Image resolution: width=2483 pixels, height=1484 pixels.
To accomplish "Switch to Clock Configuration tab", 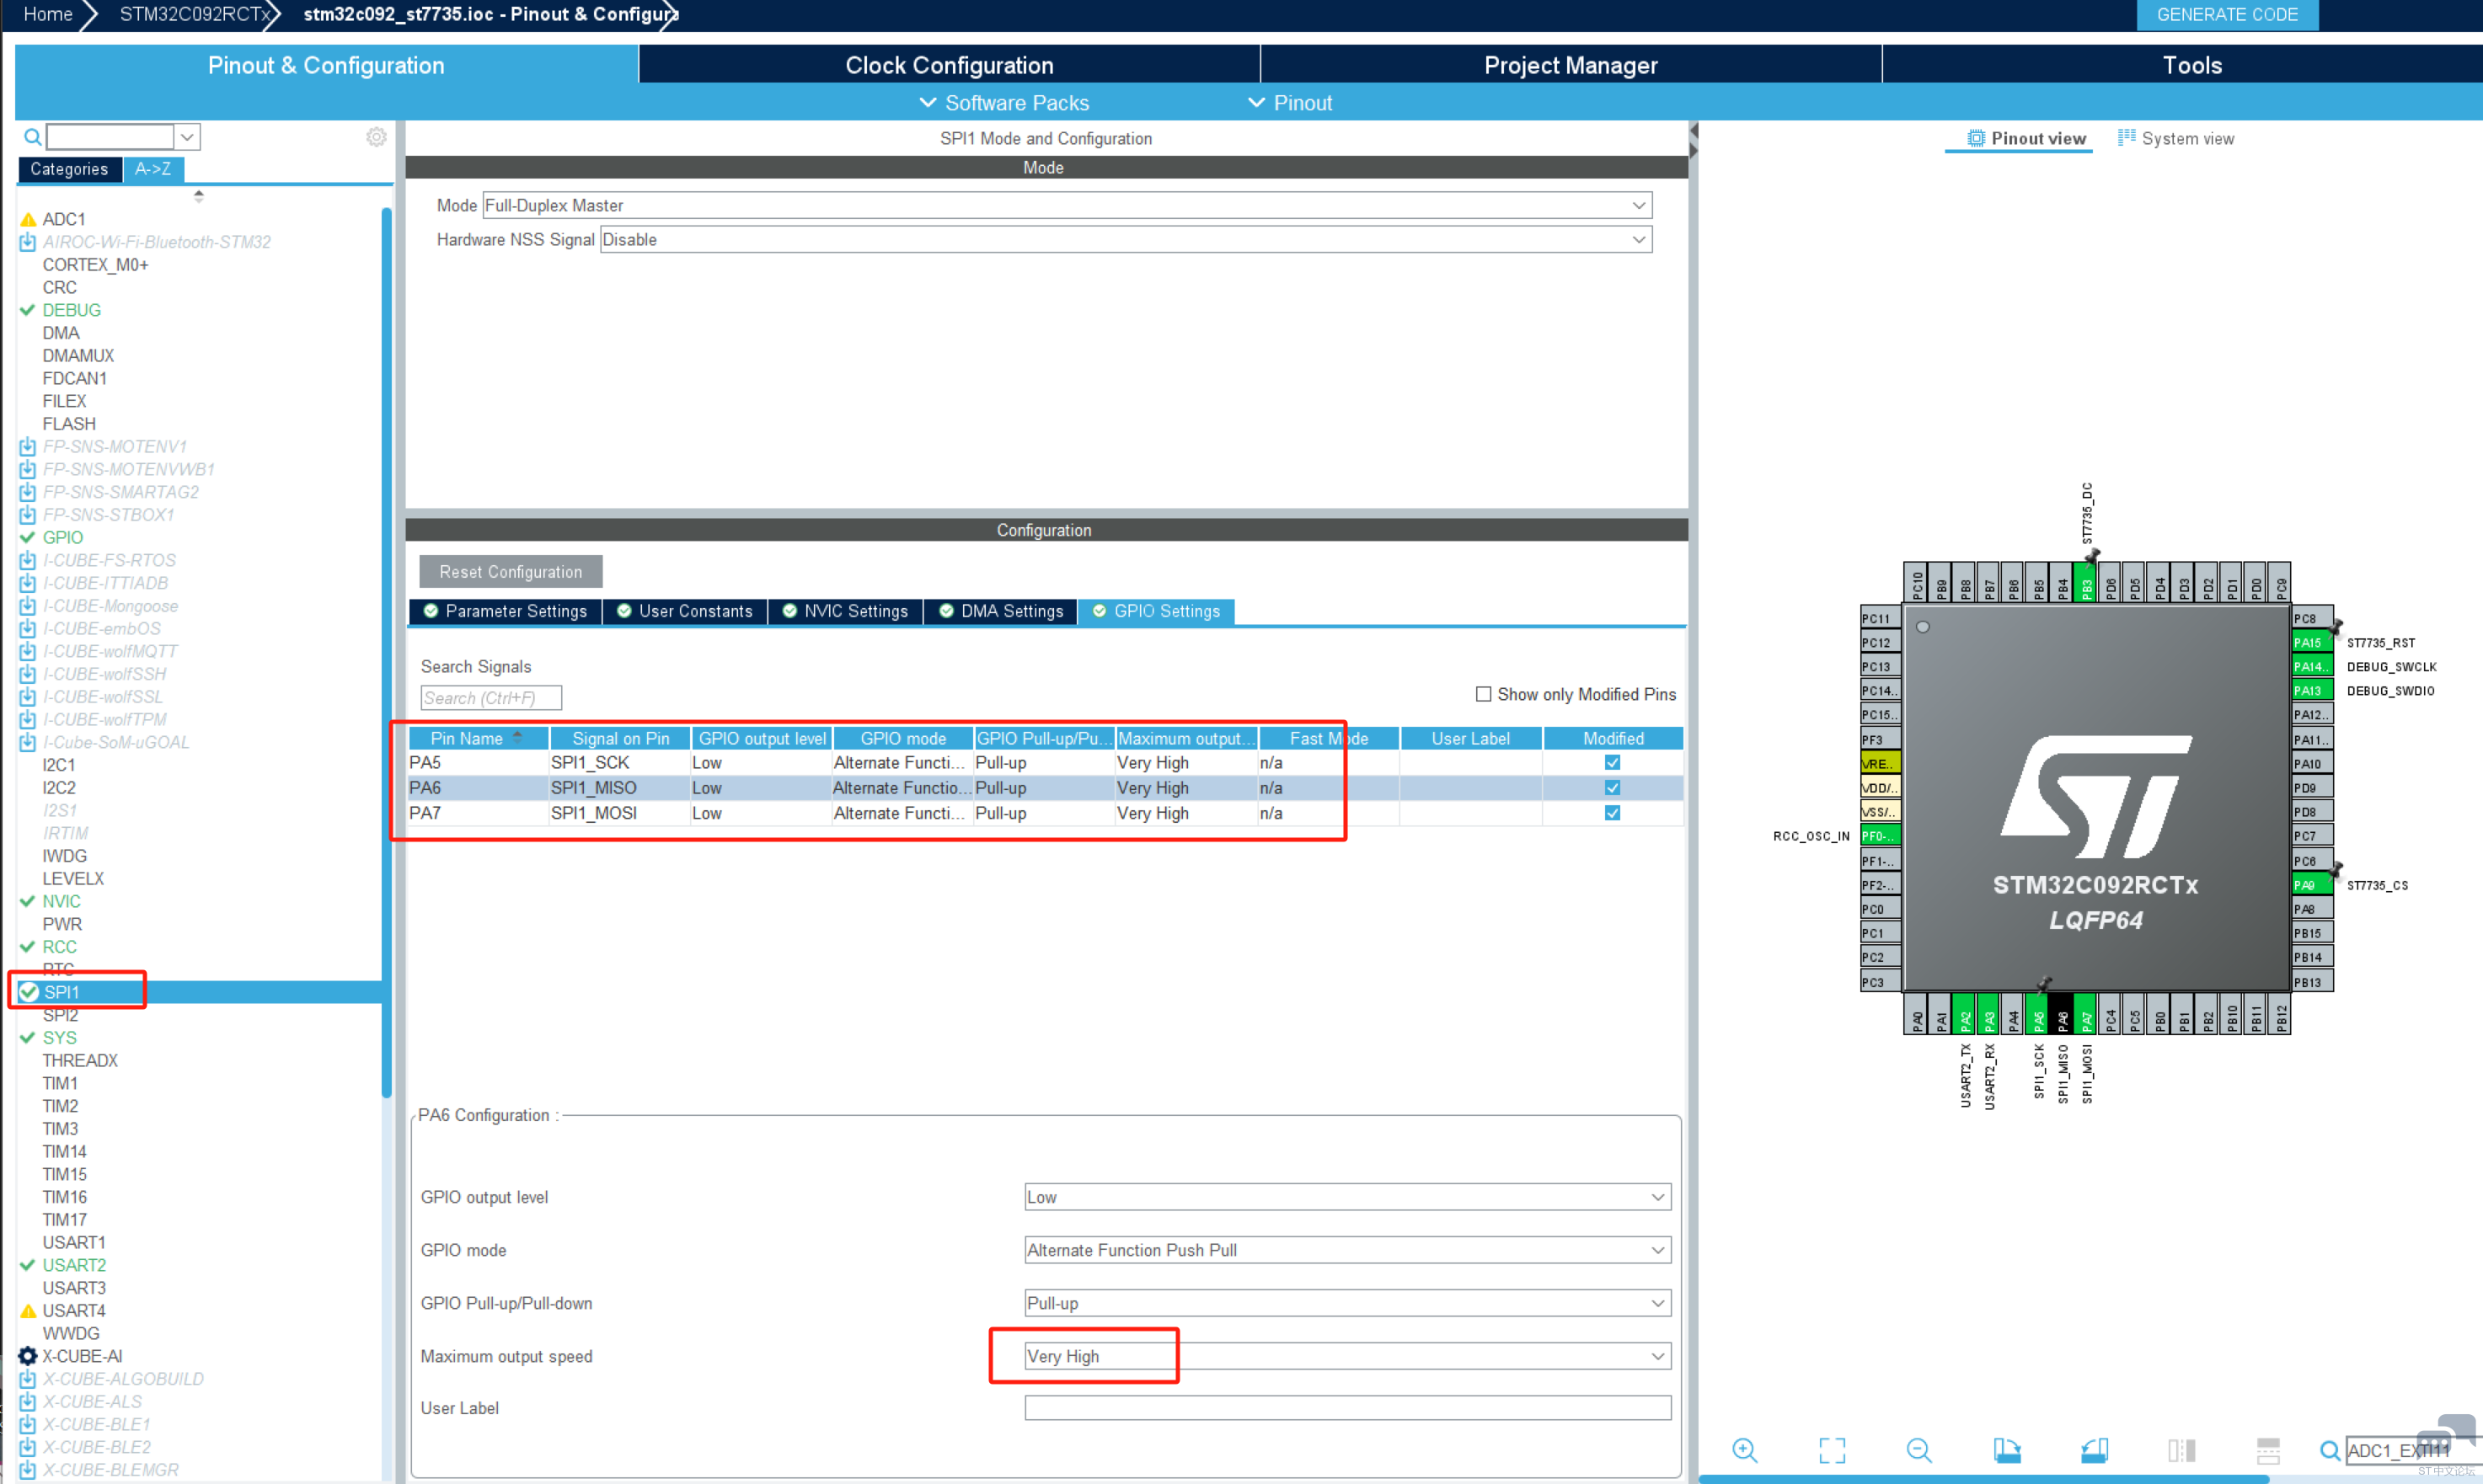I will [x=950, y=65].
